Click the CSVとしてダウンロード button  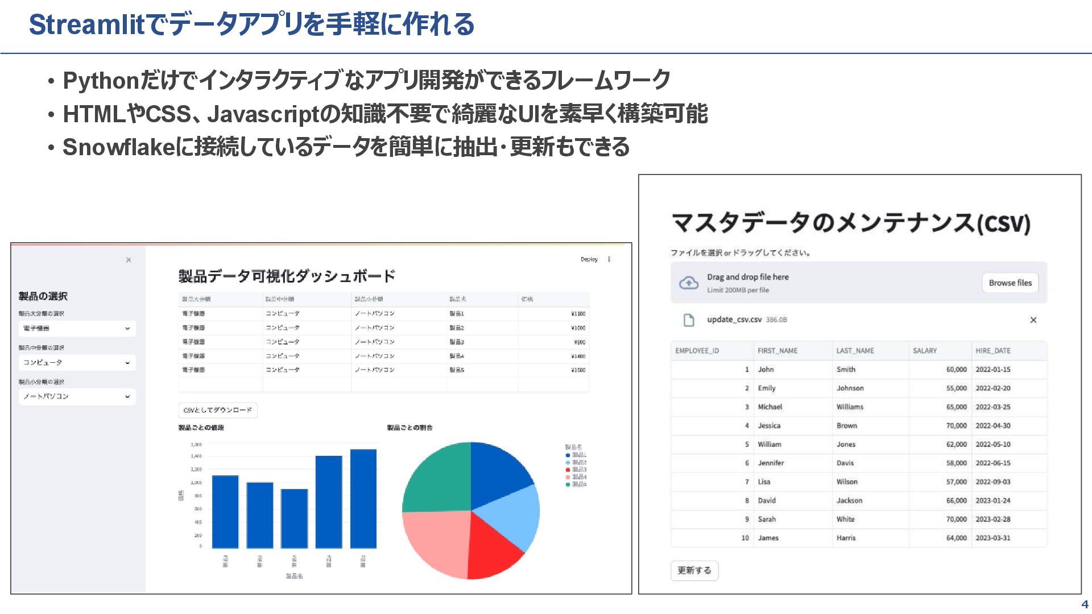[218, 410]
